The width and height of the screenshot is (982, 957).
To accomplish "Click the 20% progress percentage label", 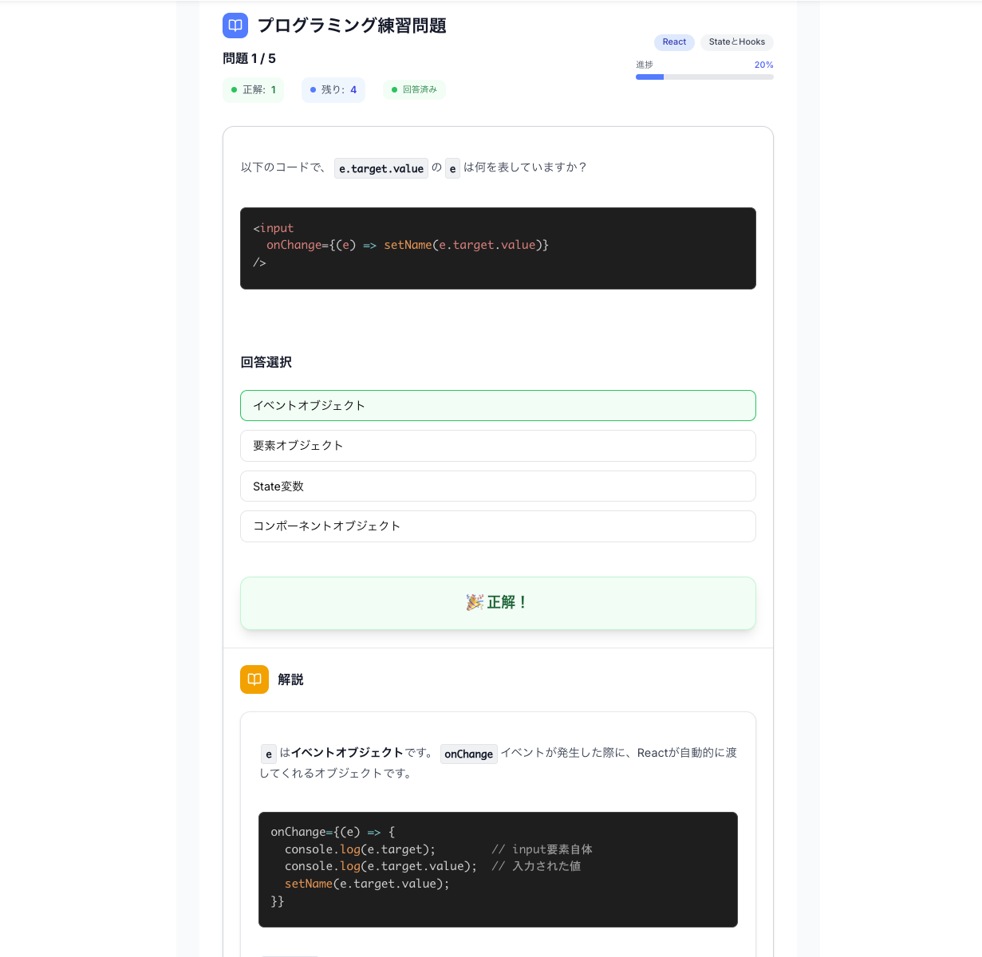I will [763, 65].
